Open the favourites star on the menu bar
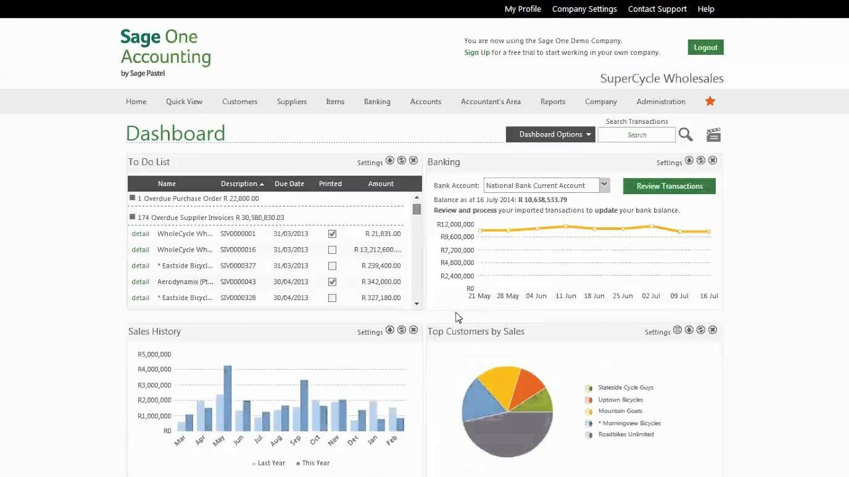The image size is (849, 477). [x=710, y=101]
